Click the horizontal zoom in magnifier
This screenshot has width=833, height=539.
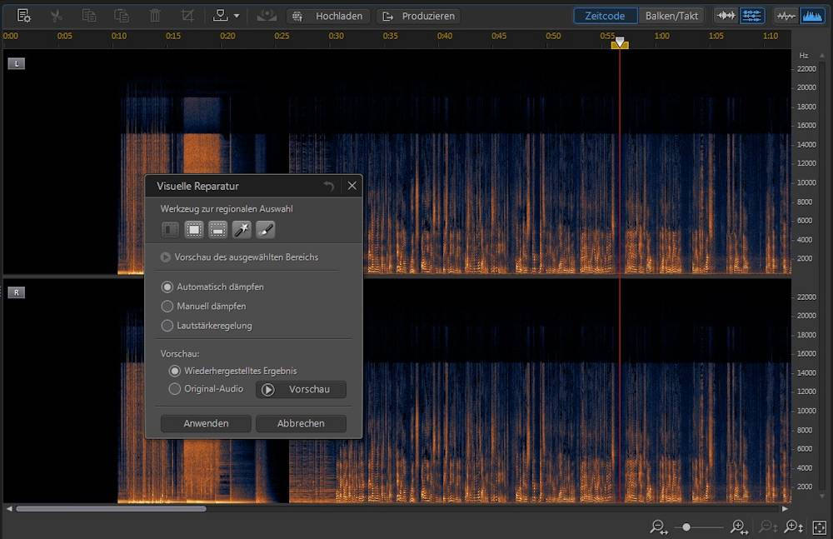(738, 527)
